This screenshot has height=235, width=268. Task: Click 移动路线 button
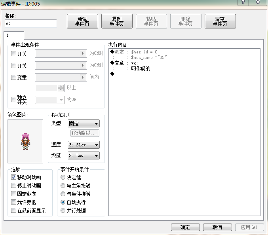[85, 133]
